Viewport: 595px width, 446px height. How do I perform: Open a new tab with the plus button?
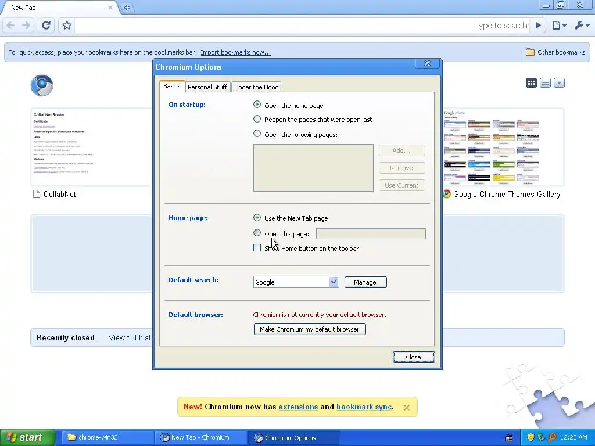(127, 8)
